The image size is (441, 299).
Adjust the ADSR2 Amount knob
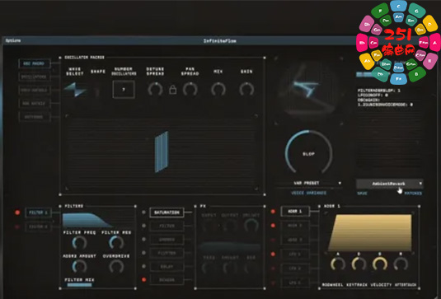(x=79, y=267)
